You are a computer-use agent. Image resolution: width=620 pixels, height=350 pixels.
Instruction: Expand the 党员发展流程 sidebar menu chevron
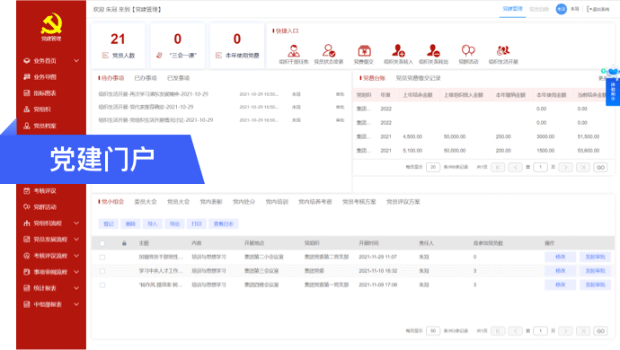[76, 240]
